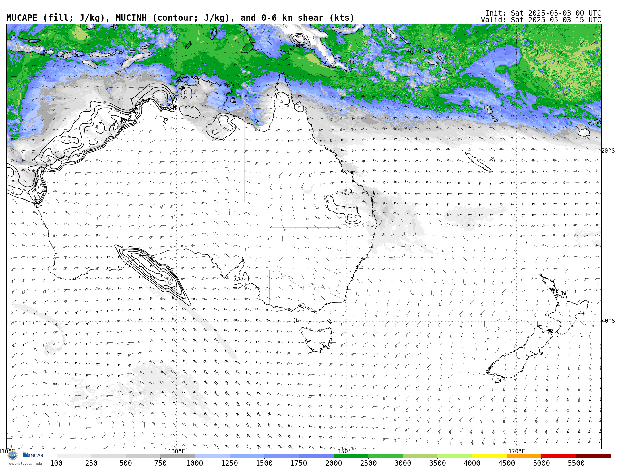
Task: Click the colorbar label 2000
Action: coord(334,463)
